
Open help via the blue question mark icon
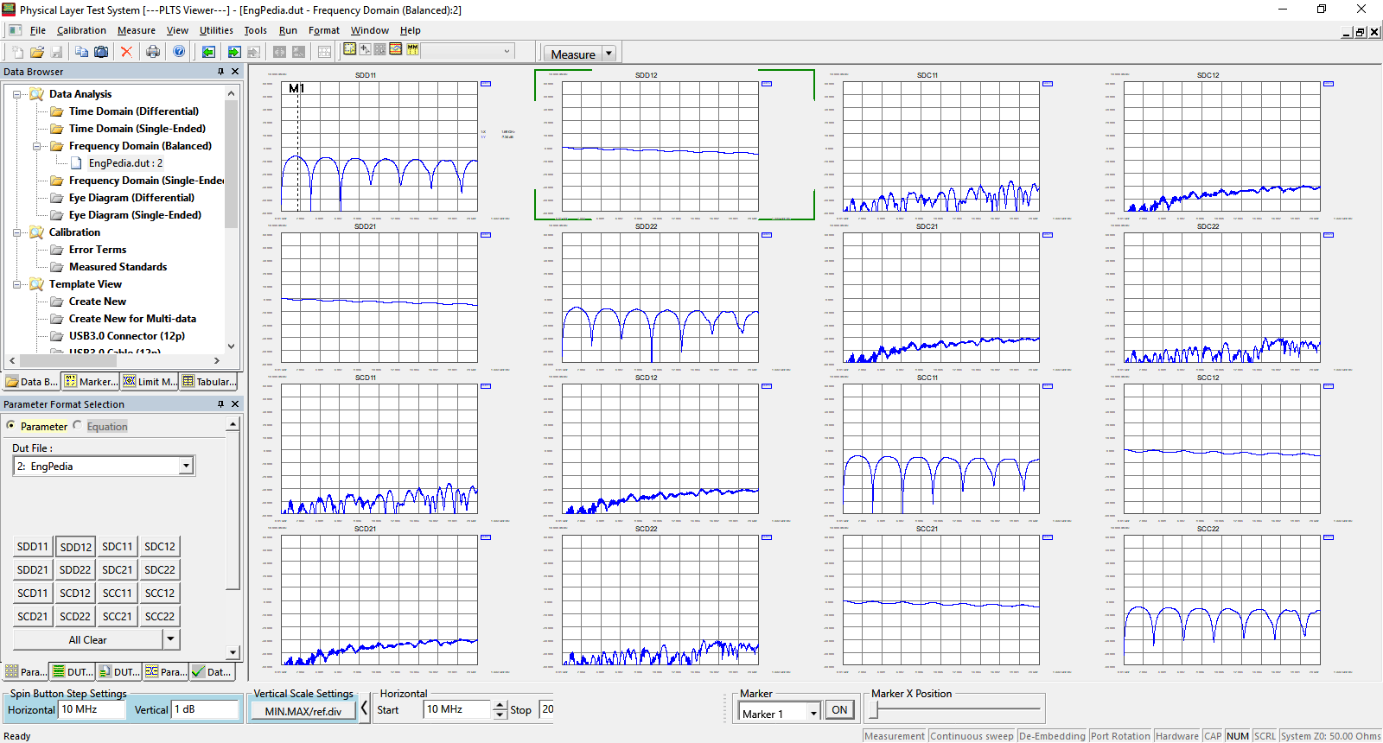point(179,52)
